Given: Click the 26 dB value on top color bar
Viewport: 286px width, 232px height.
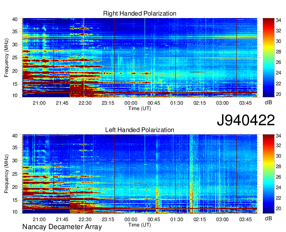Looking at the screenshot, I should coord(278,63).
